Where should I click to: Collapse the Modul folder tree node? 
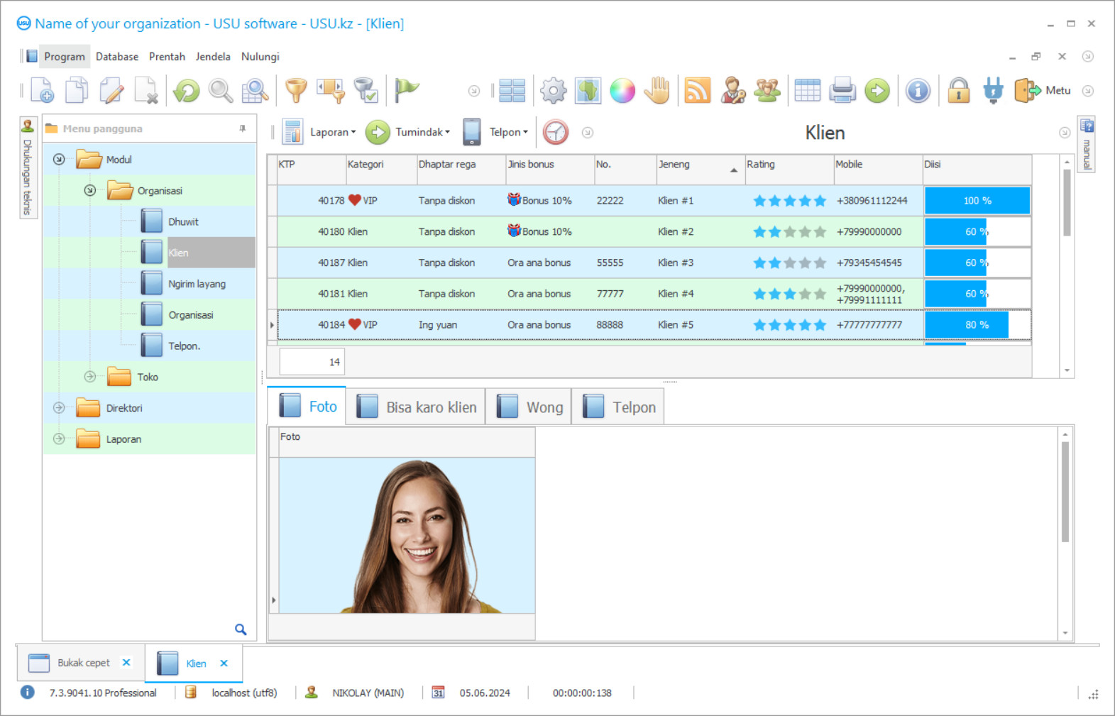[x=59, y=160]
